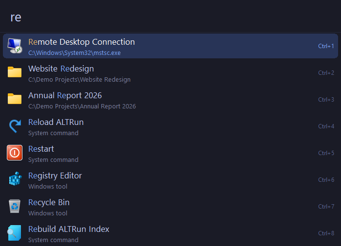Viewport: 341px width, 246px height.
Task: Click the Ctrl+6 shortcut label
Action: (x=326, y=180)
